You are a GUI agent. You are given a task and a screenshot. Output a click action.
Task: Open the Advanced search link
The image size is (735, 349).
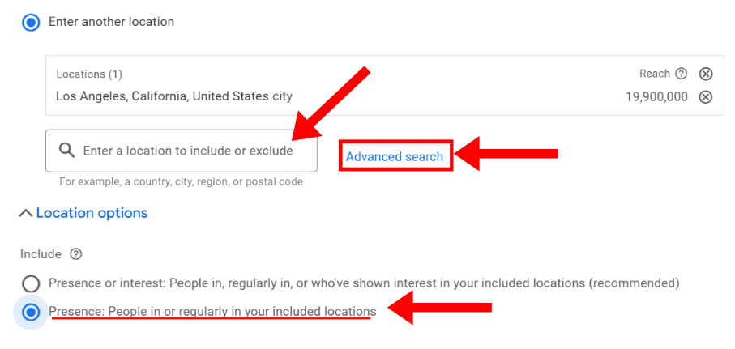tap(395, 156)
